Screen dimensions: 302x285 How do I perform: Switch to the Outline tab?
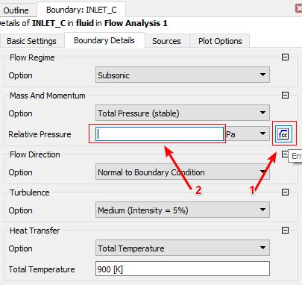click(x=16, y=10)
